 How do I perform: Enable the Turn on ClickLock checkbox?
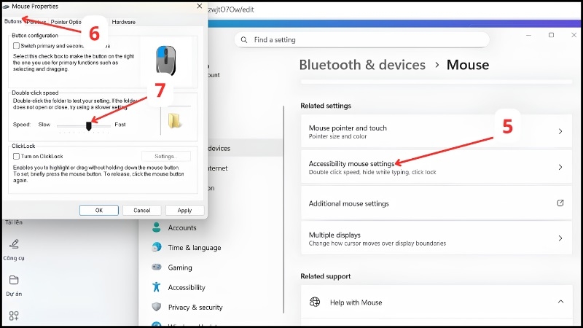[16, 156]
